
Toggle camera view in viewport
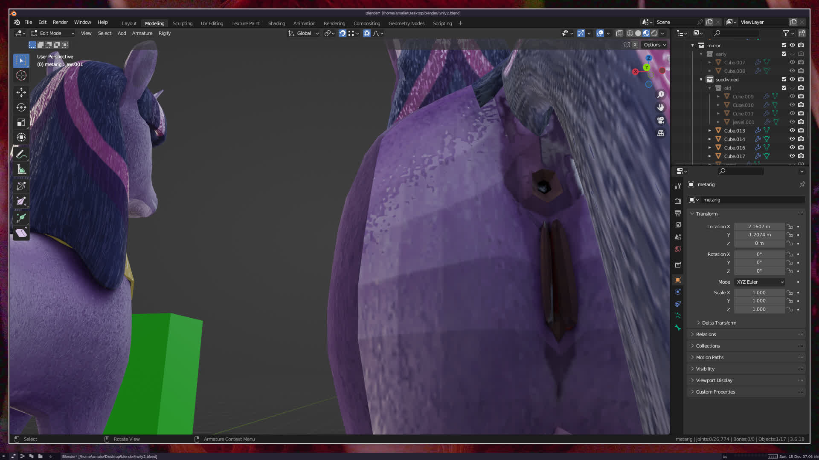click(x=661, y=120)
